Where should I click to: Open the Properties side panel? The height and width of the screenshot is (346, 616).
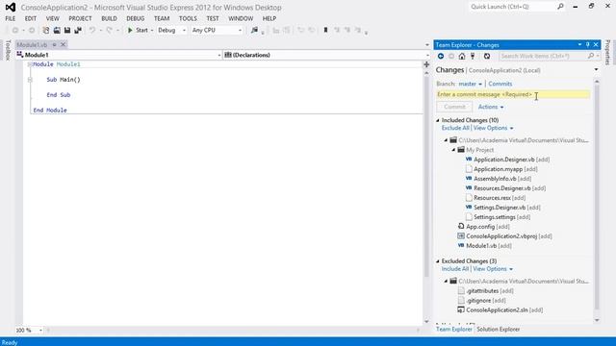point(607,53)
